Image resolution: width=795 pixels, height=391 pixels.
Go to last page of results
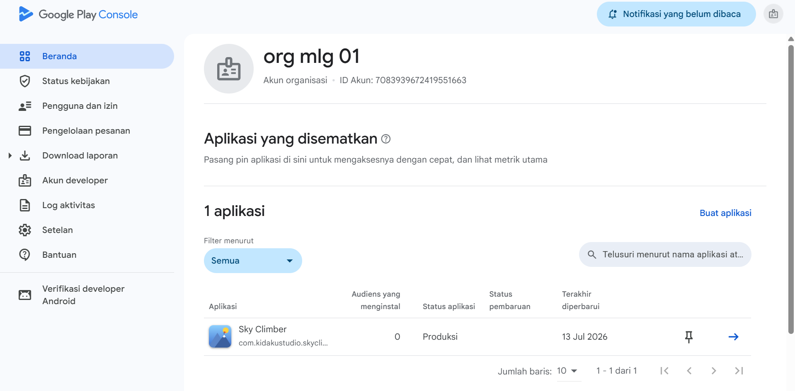coord(739,371)
